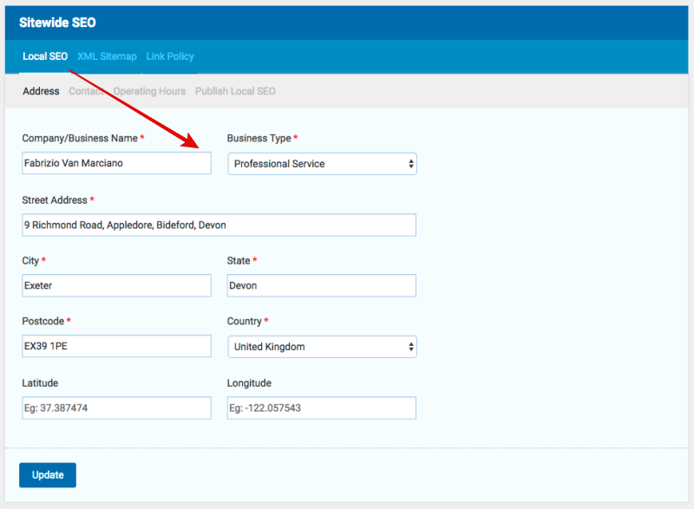The image size is (694, 509).
Task: Click the empty Longitude field
Action: pos(322,408)
